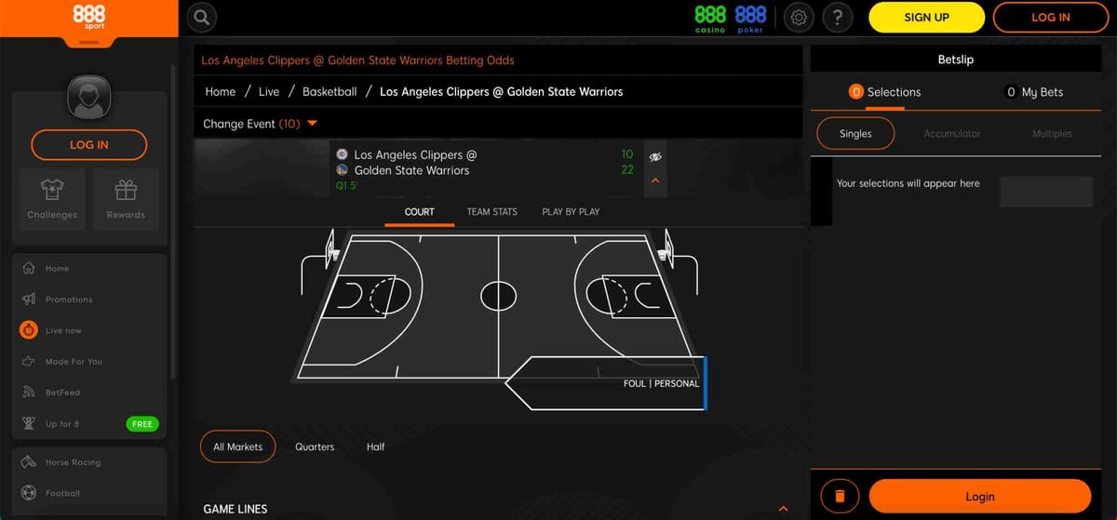The image size is (1117, 520).
Task: Click the Q1 5' game clock
Action: click(x=347, y=186)
